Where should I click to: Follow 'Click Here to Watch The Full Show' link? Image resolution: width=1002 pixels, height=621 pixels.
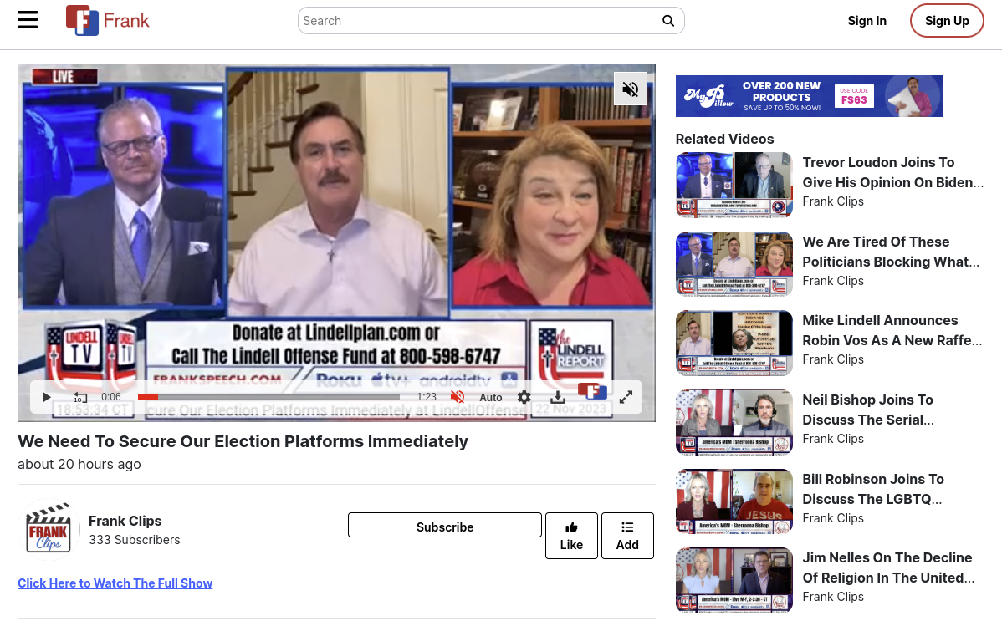[x=115, y=583]
